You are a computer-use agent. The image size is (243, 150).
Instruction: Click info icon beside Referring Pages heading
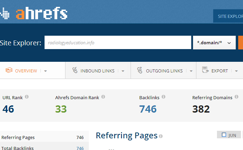[161, 136]
